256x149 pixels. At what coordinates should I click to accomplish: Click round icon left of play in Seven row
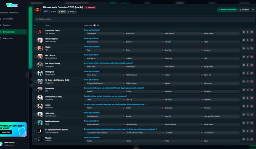tap(244, 98)
